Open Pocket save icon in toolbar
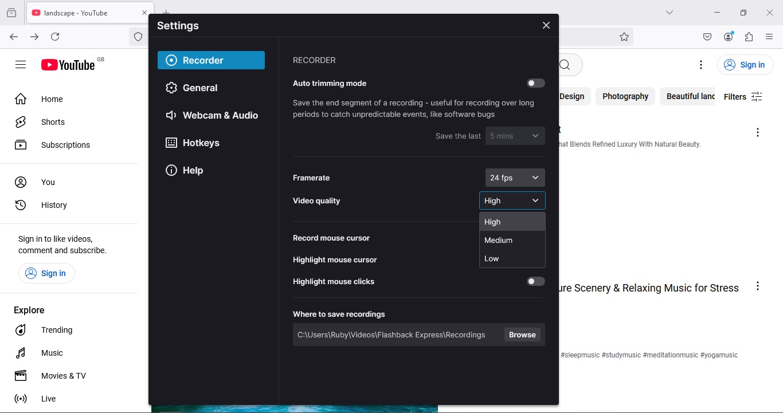783x413 pixels. point(707,37)
